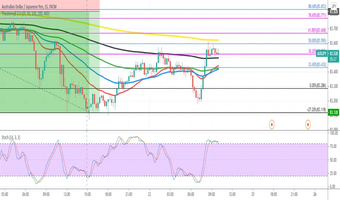Image resolution: width=340 pixels, height=200 pixels.
Task: Select the green 83.120 price label
Action: (334, 112)
